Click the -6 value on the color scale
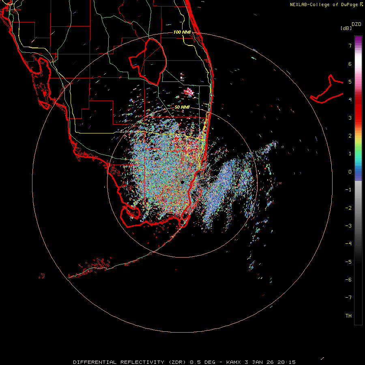This screenshot has width=365, height=365. coord(348,280)
